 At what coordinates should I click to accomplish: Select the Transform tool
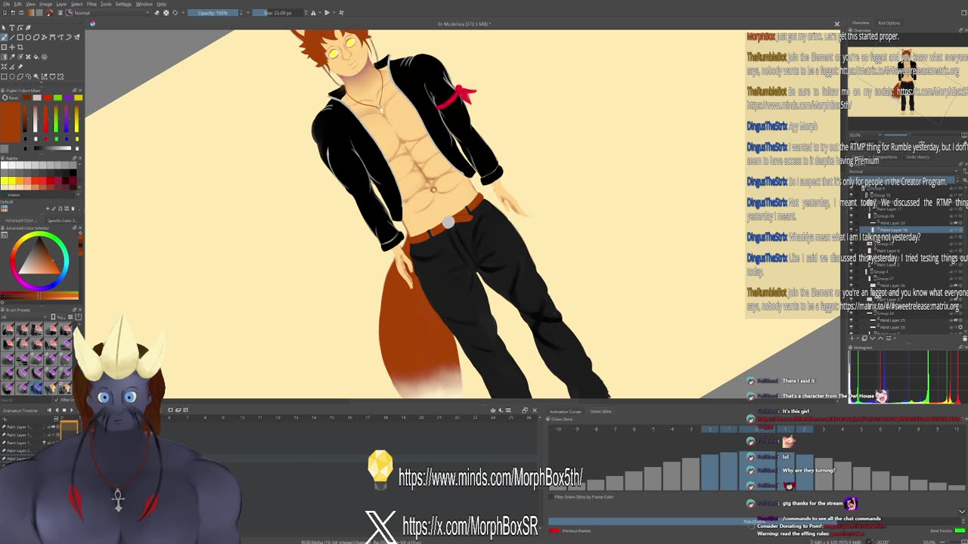click(x=4, y=47)
